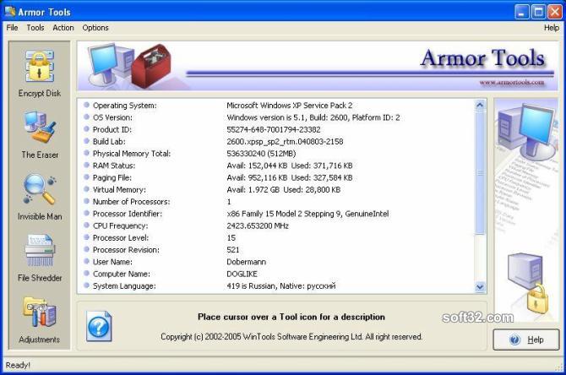The height and width of the screenshot is (375, 566).
Task: Click the Help button at bottom right
Action: tap(526, 340)
